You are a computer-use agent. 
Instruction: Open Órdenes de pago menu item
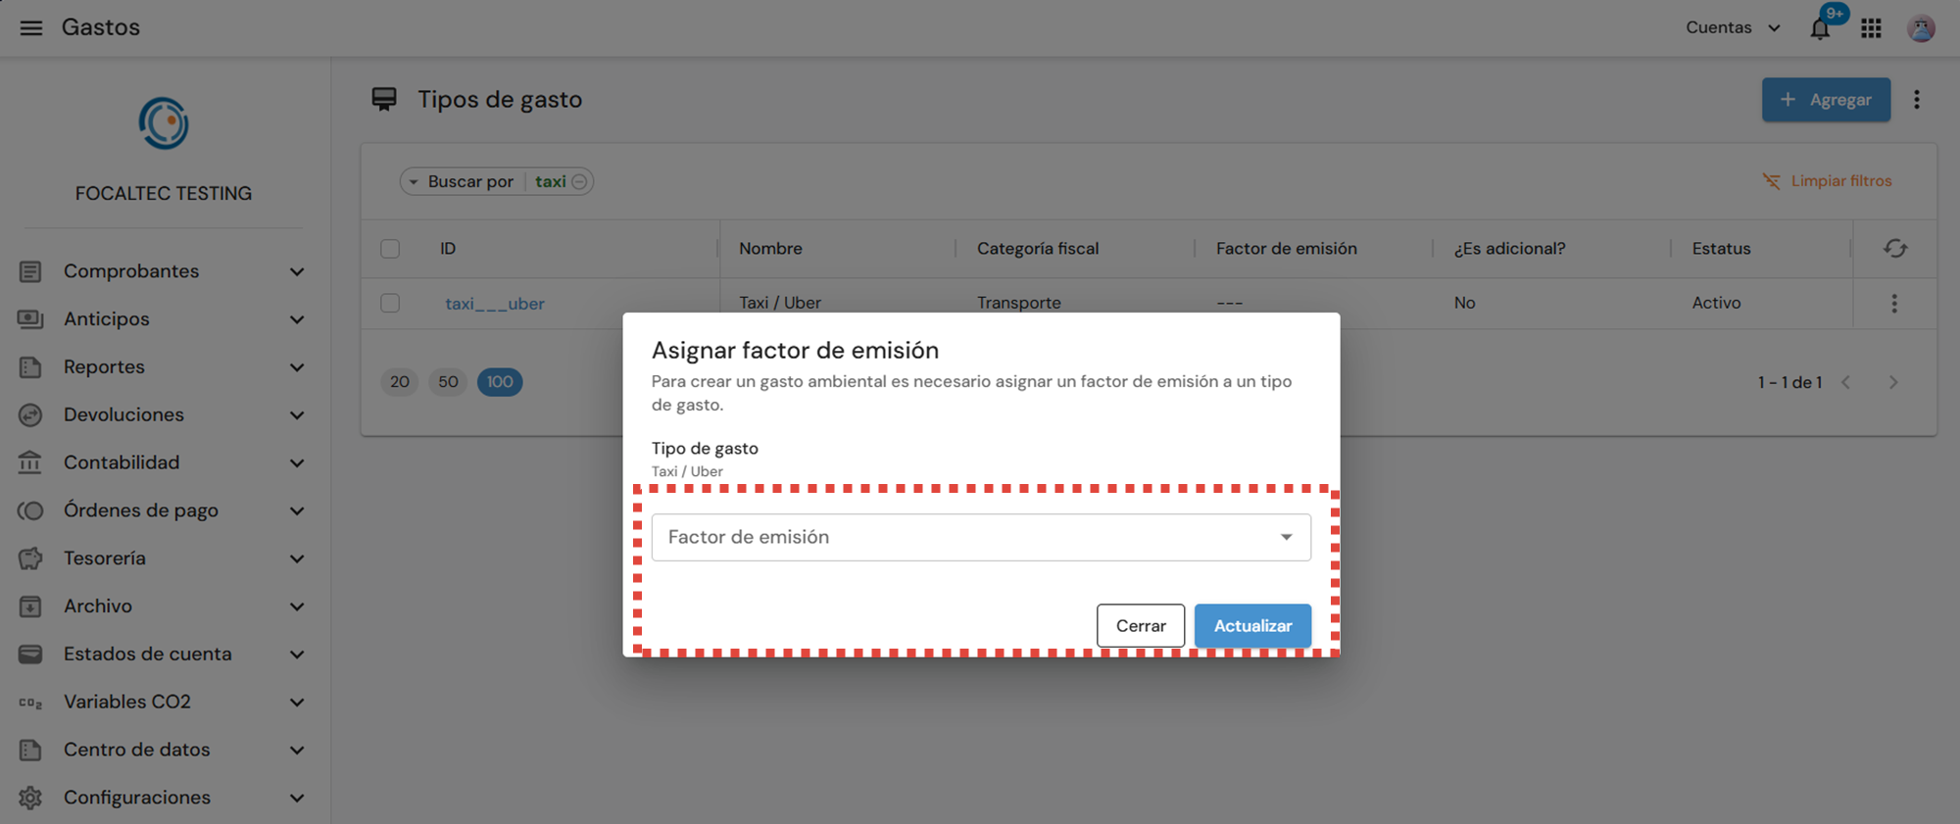click(163, 510)
